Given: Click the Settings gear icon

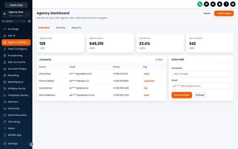Looking at the screenshot, I should tap(5, 144).
